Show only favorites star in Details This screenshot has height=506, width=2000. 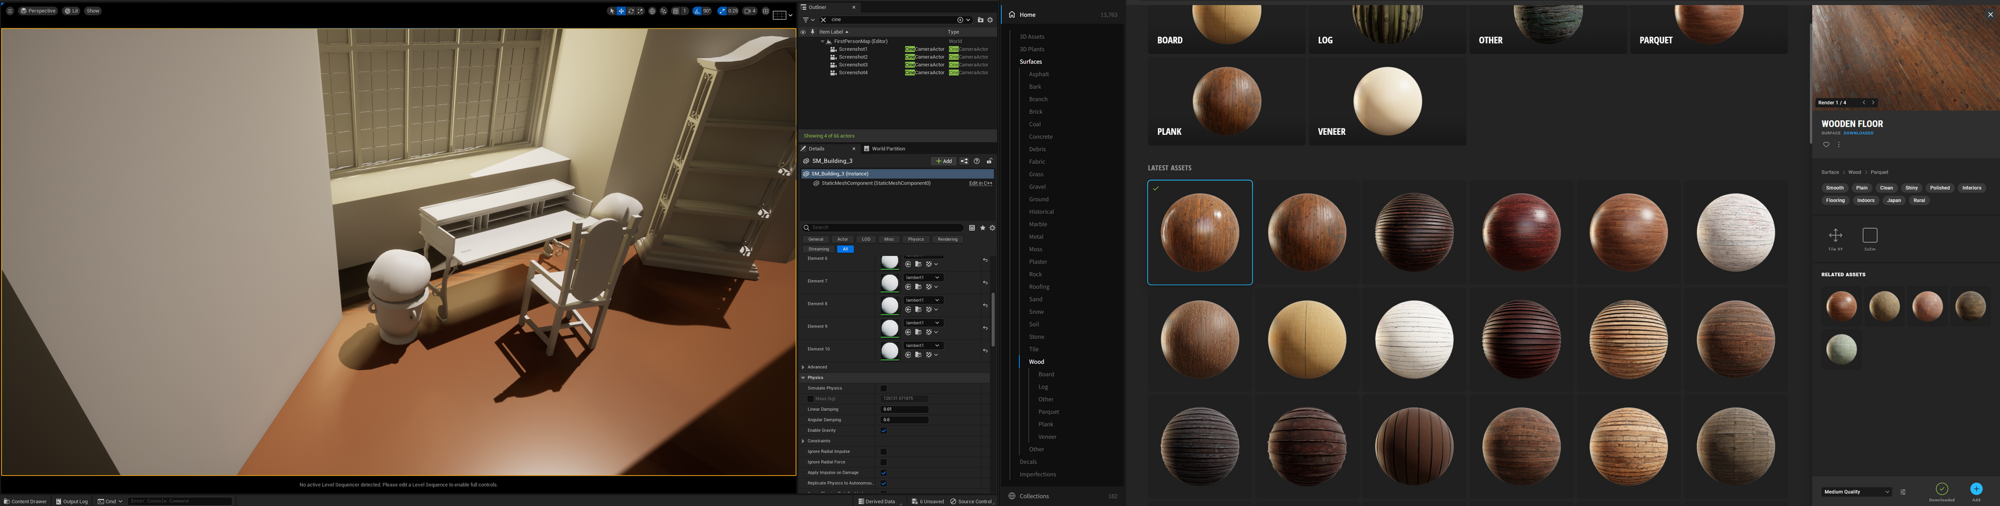coord(983,228)
